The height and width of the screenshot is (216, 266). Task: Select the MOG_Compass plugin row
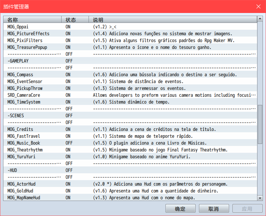[130, 75]
